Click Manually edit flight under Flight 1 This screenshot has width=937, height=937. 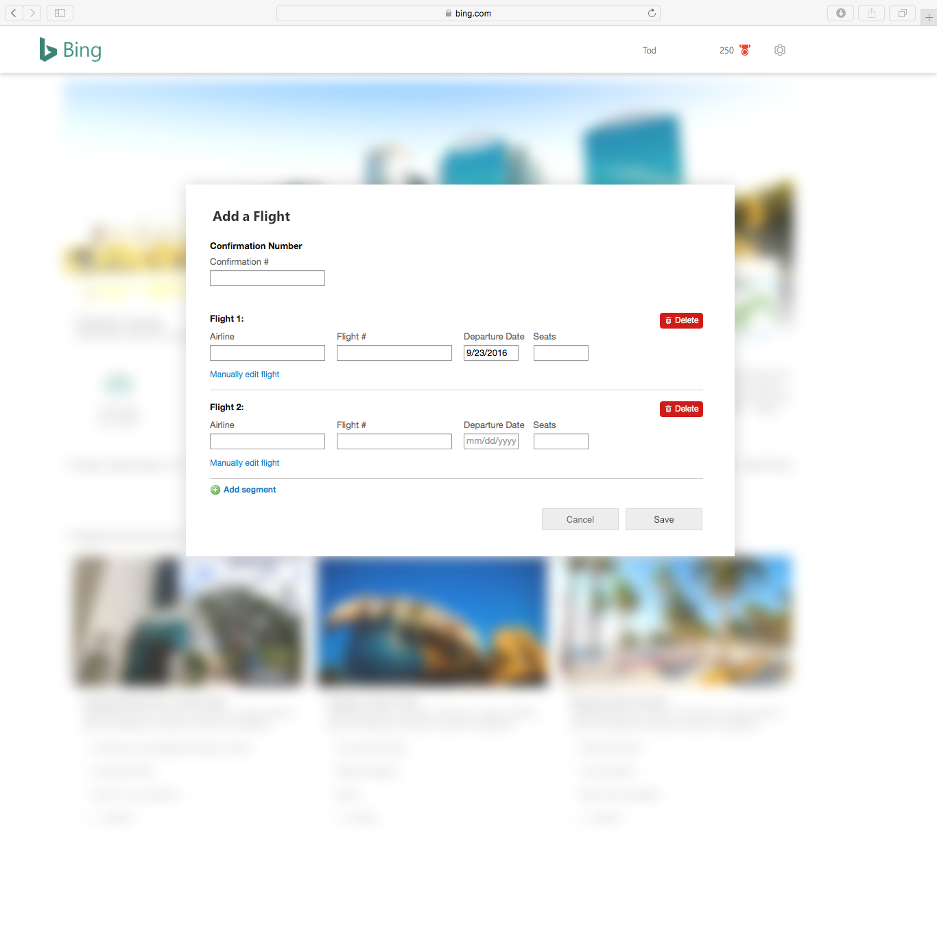click(x=245, y=375)
